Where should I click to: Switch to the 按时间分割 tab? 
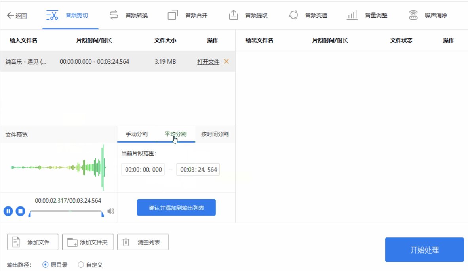[215, 134]
